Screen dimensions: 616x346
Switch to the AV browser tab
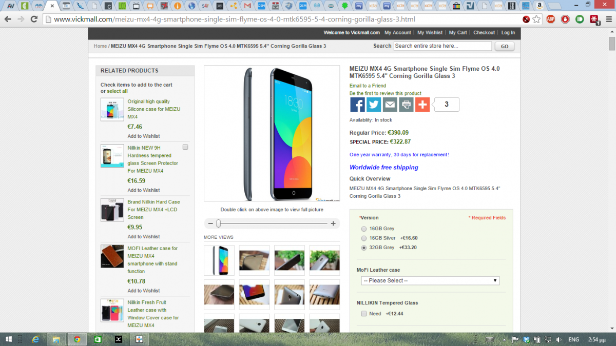[x=10, y=6]
